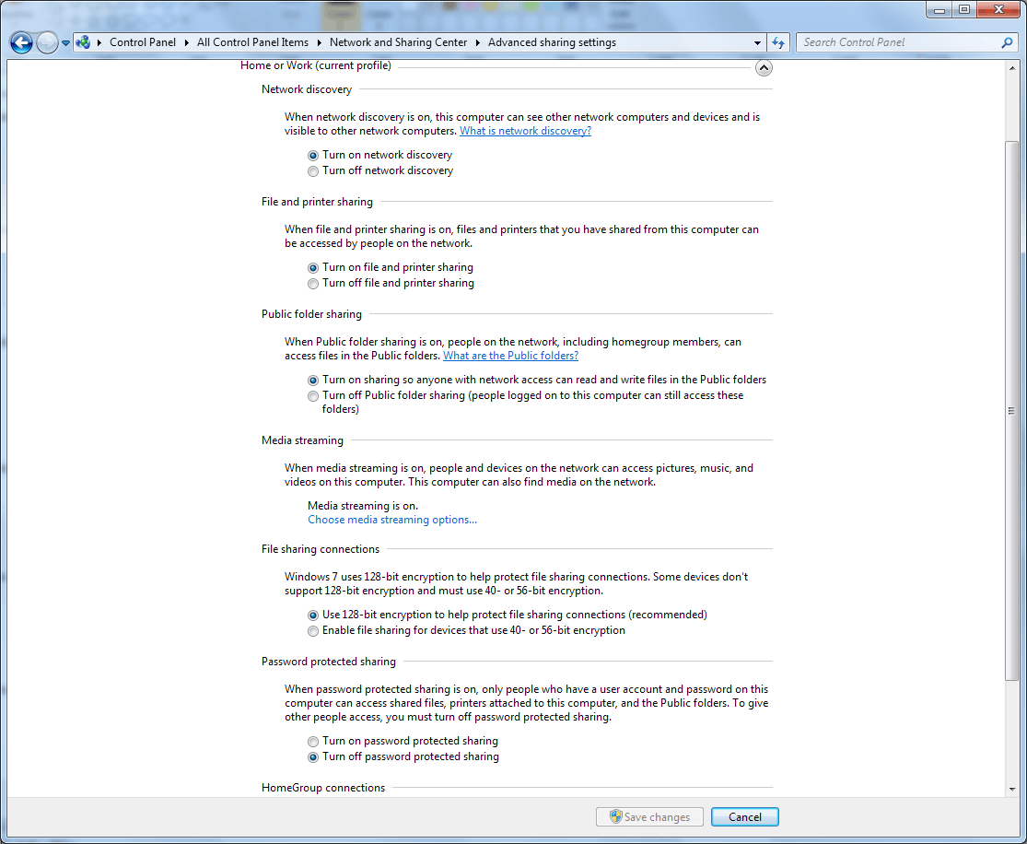Click the scrollbar down arrow
Screen dimensions: 1027x844
1012,790
